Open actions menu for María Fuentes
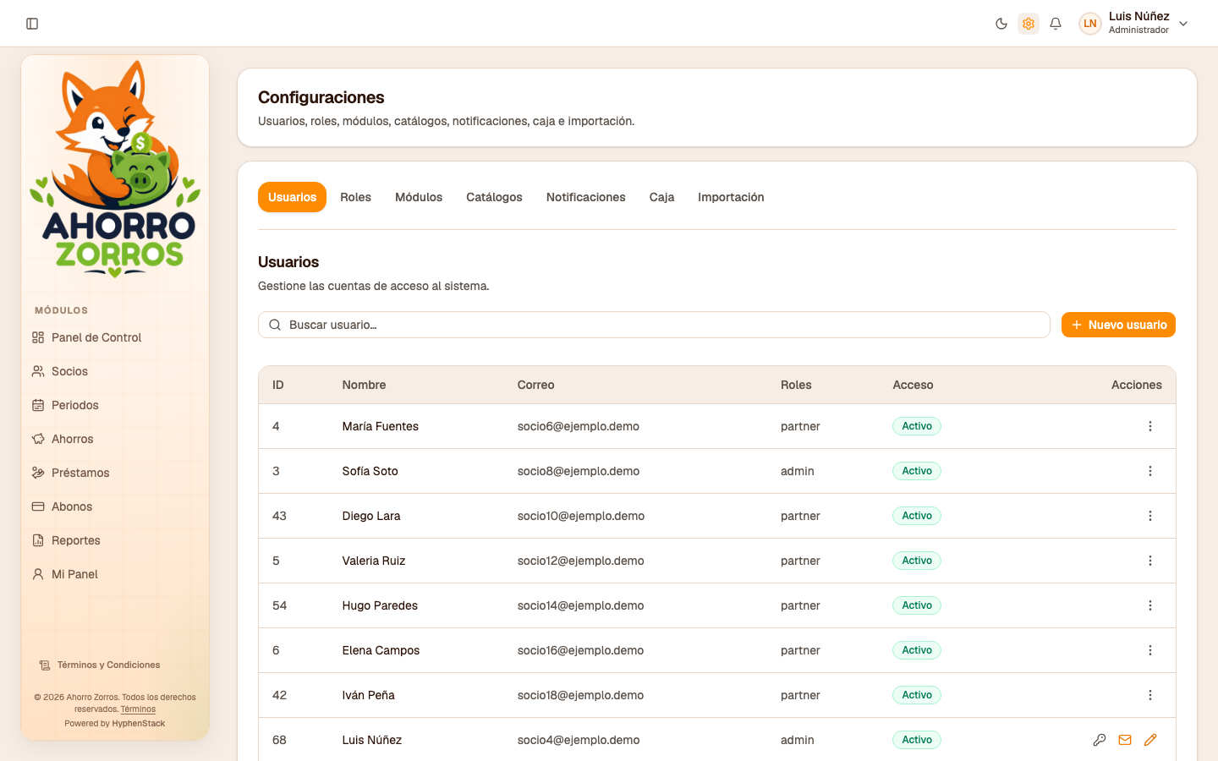 [1150, 426]
